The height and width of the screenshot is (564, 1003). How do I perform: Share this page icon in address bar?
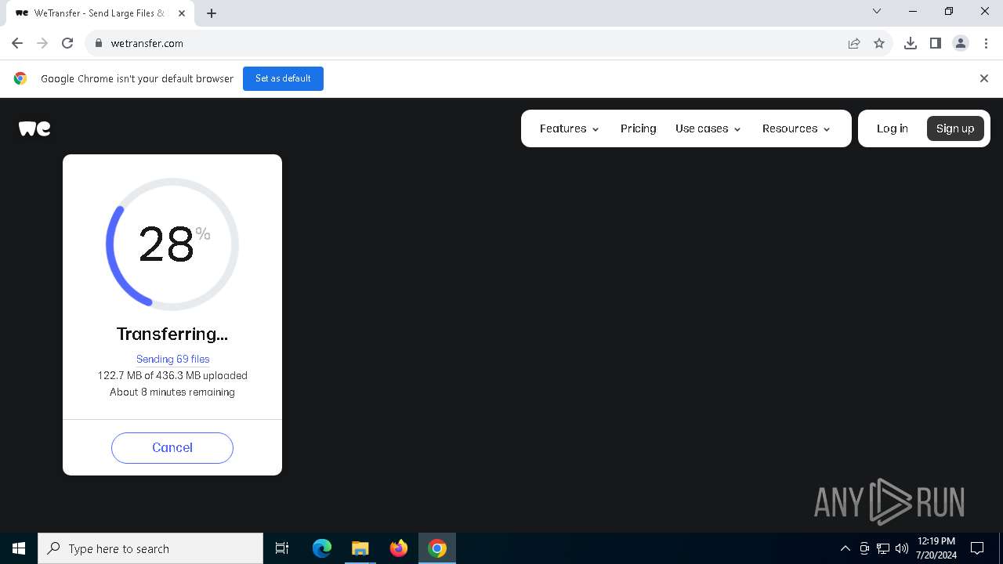coord(854,43)
